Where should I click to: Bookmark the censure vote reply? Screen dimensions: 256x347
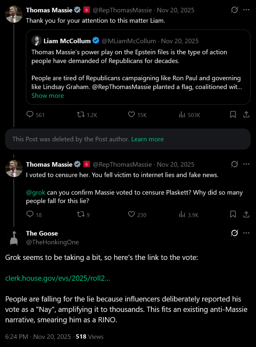[x=233, y=214]
